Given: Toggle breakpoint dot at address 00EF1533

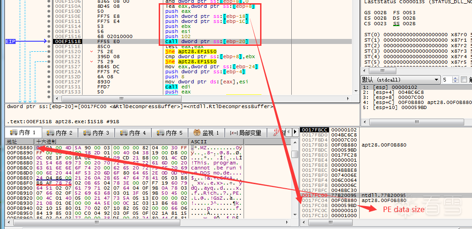Looking at the screenshot, I should click(49, 92).
